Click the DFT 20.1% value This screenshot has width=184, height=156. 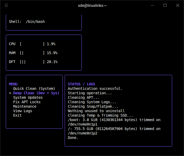(x=52, y=62)
